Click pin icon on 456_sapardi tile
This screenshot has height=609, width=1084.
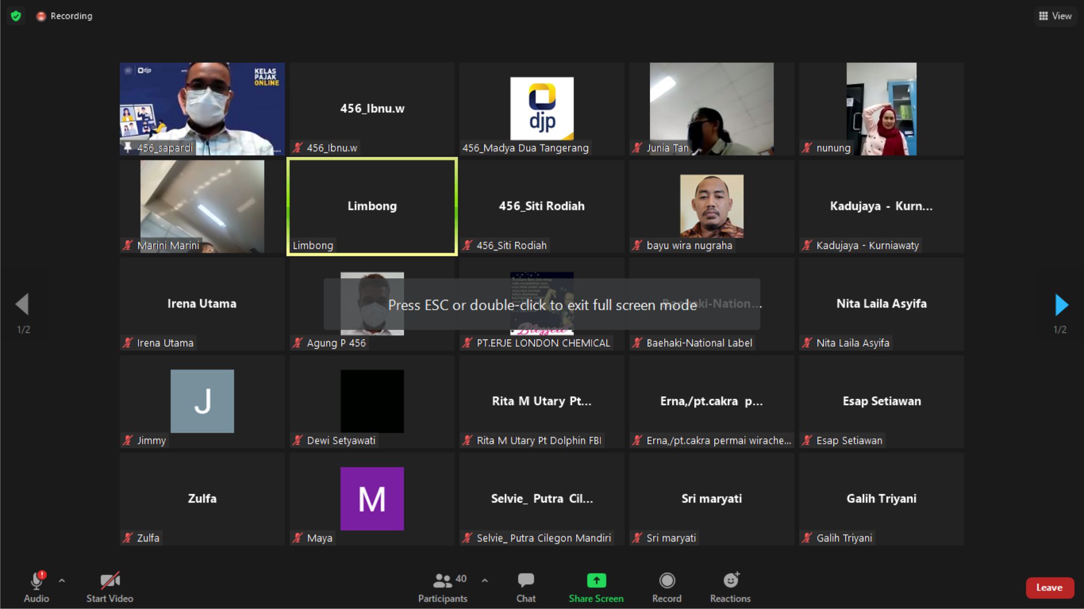[x=127, y=148]
